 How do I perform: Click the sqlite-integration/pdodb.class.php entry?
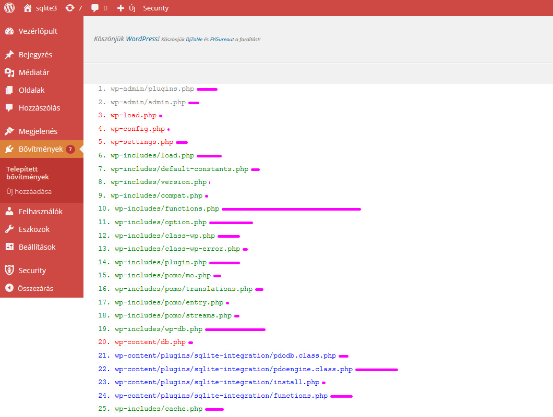point(225,355)
